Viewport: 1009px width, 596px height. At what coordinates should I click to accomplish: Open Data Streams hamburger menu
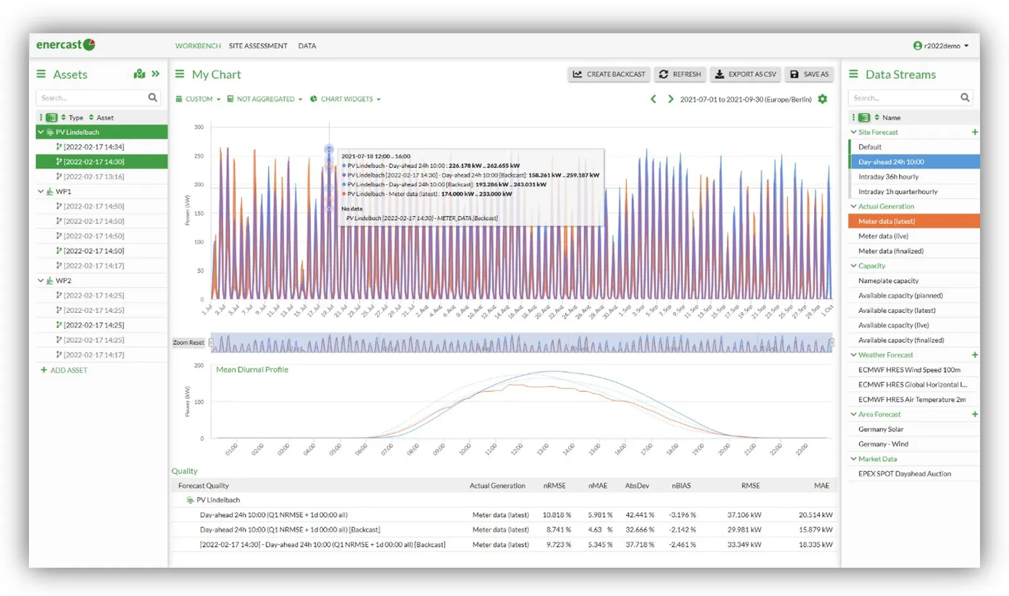pos(853,74)
